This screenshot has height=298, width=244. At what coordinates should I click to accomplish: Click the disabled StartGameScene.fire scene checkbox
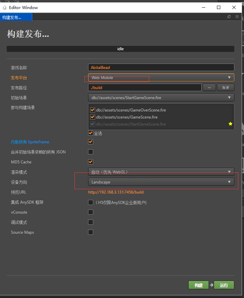92,124
